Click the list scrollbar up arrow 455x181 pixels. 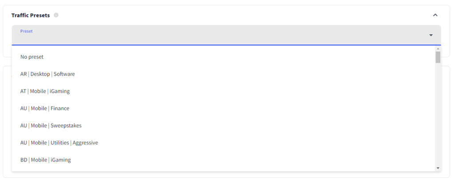438,49
